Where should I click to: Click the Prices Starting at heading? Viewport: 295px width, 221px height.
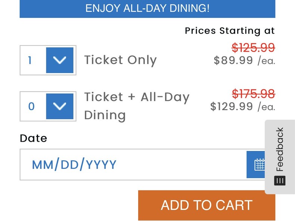(x=230, y=31)
